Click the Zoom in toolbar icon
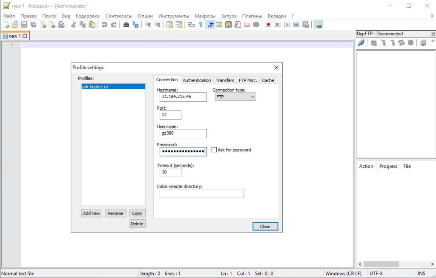Screen dimensions: 436x278 148,25
